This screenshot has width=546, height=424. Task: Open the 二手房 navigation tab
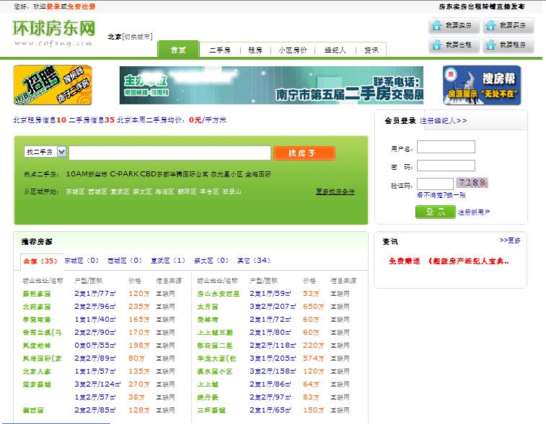point(220,50)
